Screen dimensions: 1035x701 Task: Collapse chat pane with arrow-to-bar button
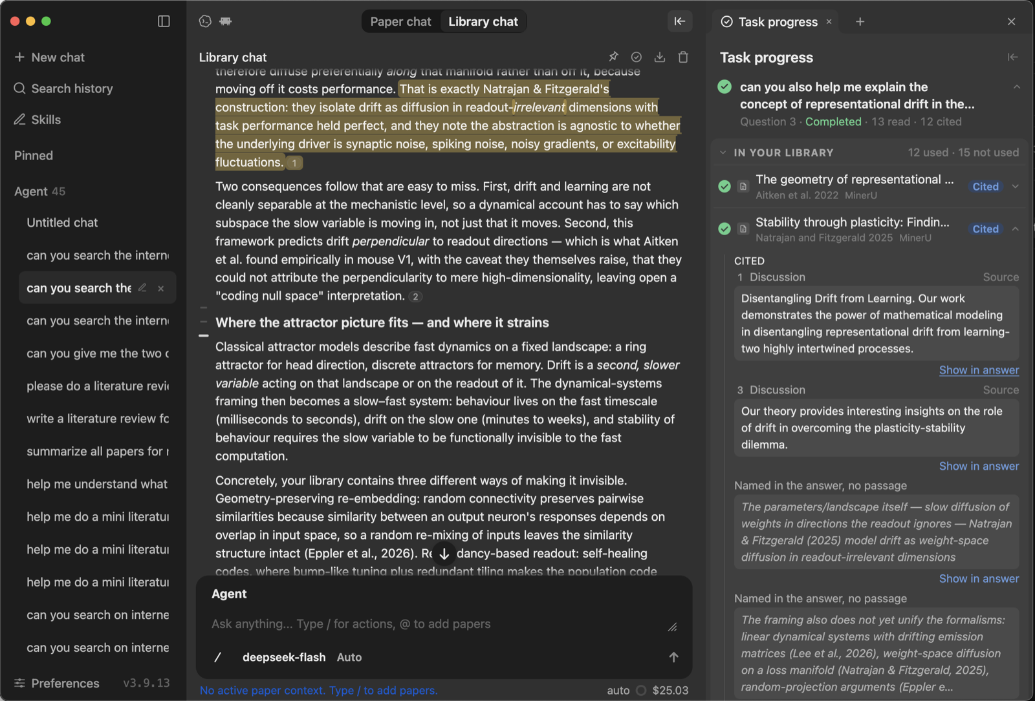click(680, 21)
